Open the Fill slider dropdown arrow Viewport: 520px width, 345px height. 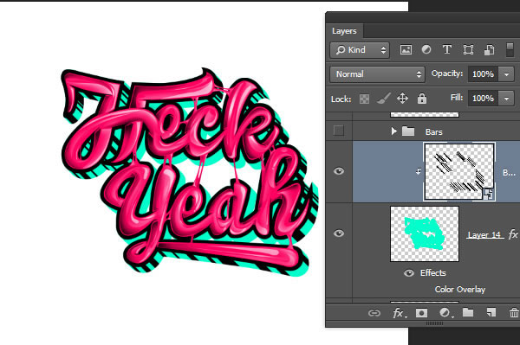506,99
